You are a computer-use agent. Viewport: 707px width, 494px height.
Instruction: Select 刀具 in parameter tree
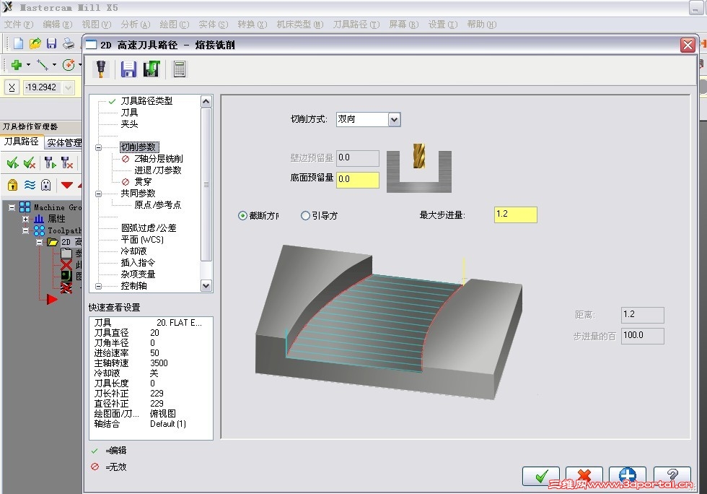[129, 113]
